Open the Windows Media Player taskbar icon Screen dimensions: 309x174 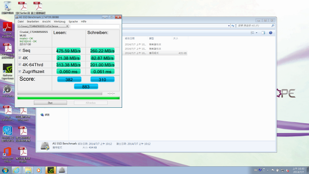coord(39,170)
